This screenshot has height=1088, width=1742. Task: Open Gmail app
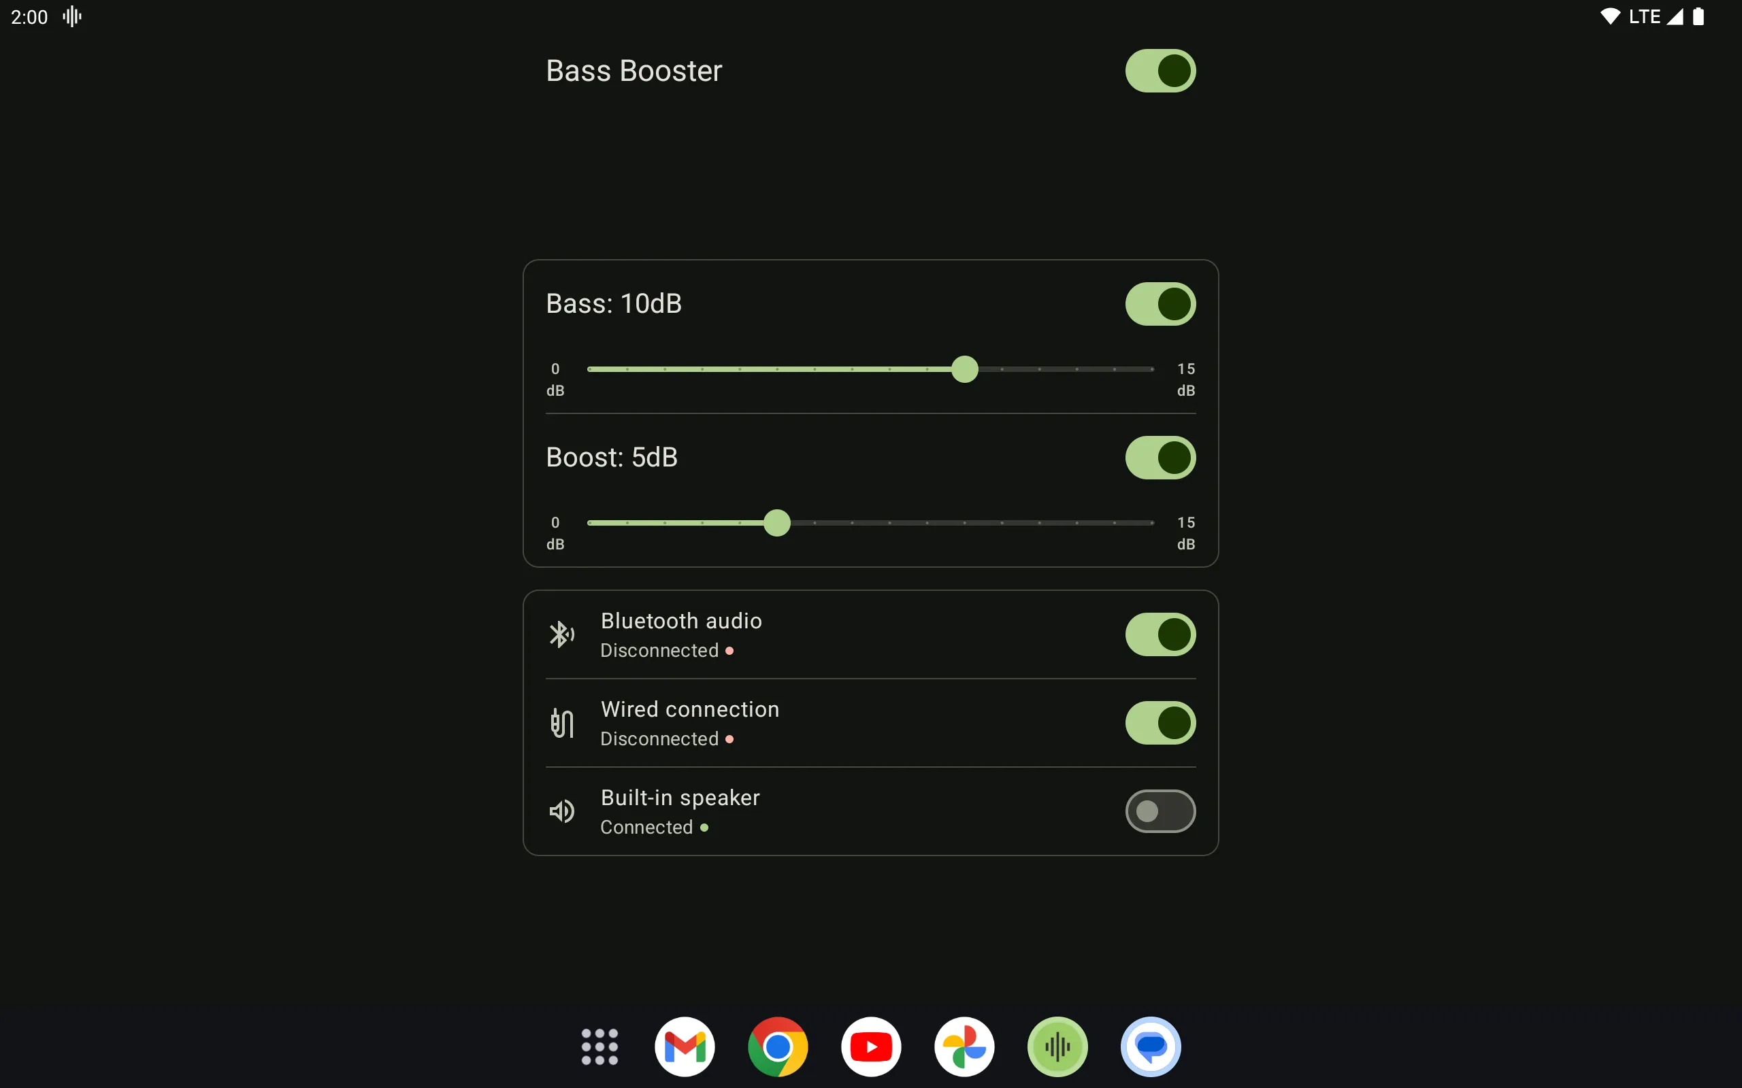[686, 1045]
